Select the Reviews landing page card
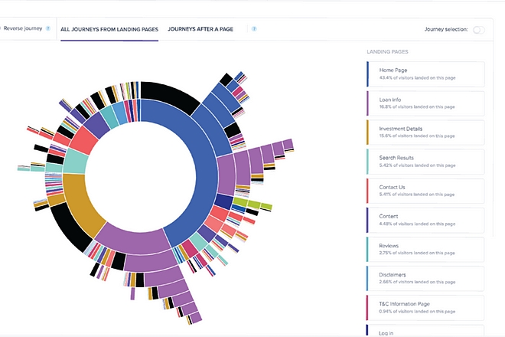Image resolution: width=505 pixels, height=337 pixels. click(x=425, y=249)
